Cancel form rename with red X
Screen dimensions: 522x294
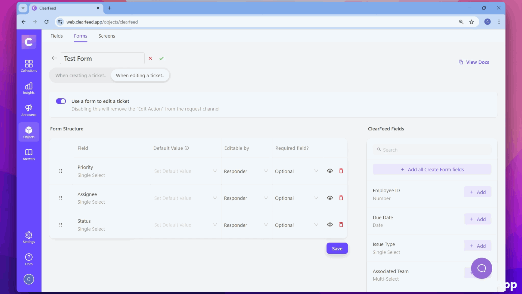[150, 58]
